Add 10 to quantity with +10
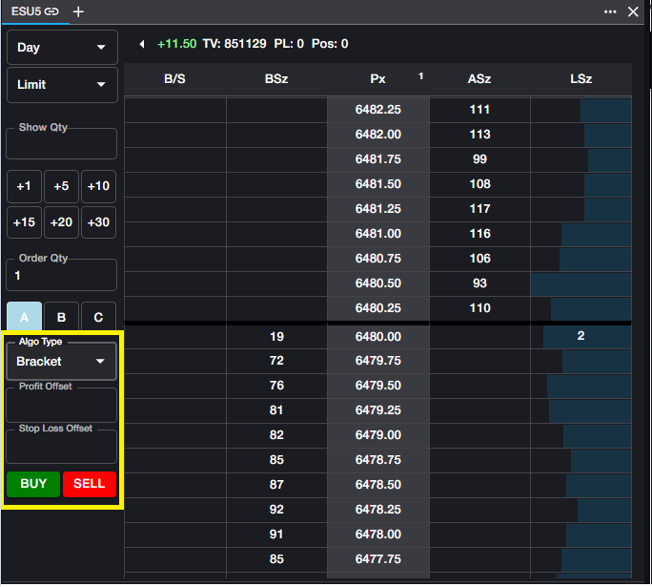 coord(98,186)
